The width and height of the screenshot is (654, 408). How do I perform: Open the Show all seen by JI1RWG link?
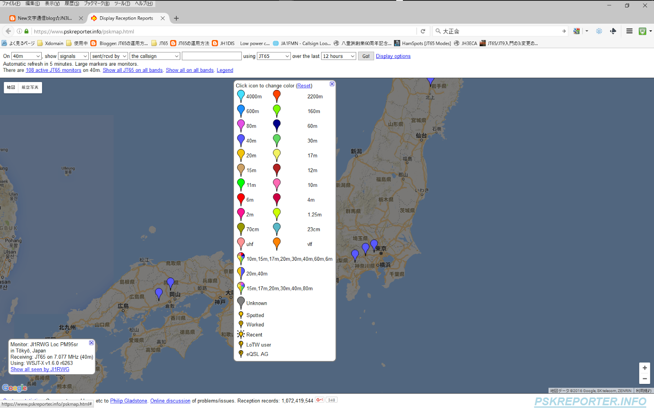(x=40, y=369)
